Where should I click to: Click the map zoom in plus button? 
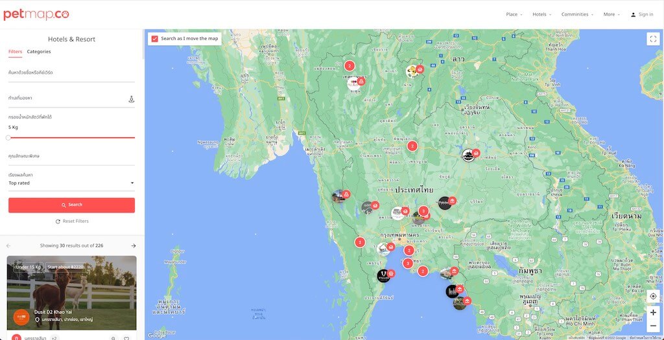(652, 312)
